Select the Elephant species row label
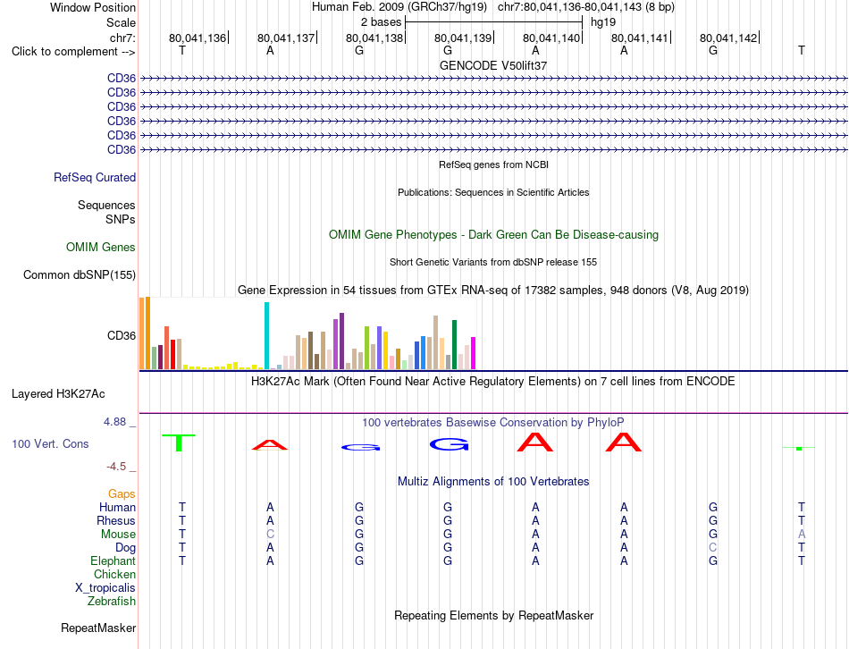The width and height of the screenshot is (849, 649). click(x=113, y=560)
